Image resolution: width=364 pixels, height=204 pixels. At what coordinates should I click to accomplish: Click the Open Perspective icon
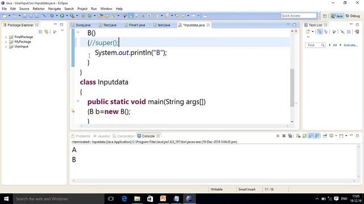click(x=325, y=16)
